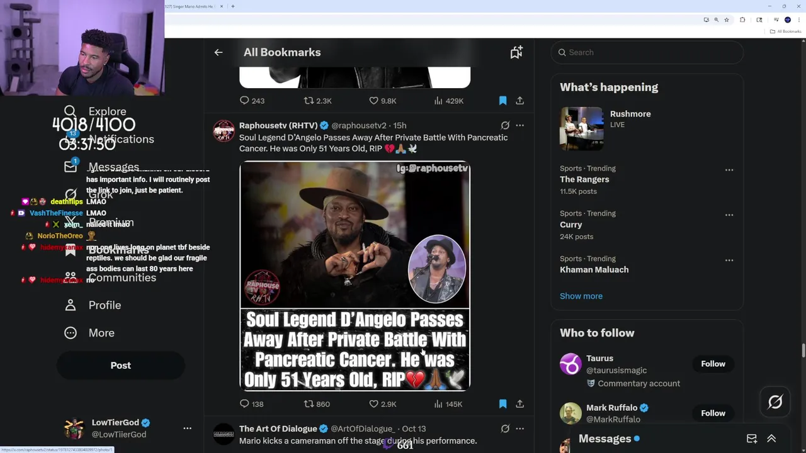
Task: Remove bookmark on the 429K-view post
Action: click(x=502, y=101)
